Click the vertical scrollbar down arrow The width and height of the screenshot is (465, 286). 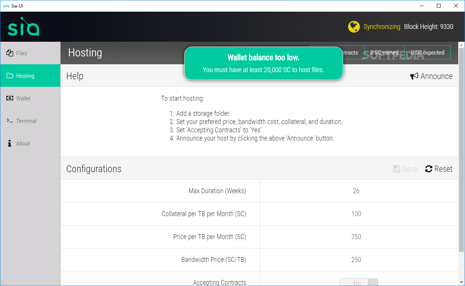pyautogui.click(x=462, y=282)
